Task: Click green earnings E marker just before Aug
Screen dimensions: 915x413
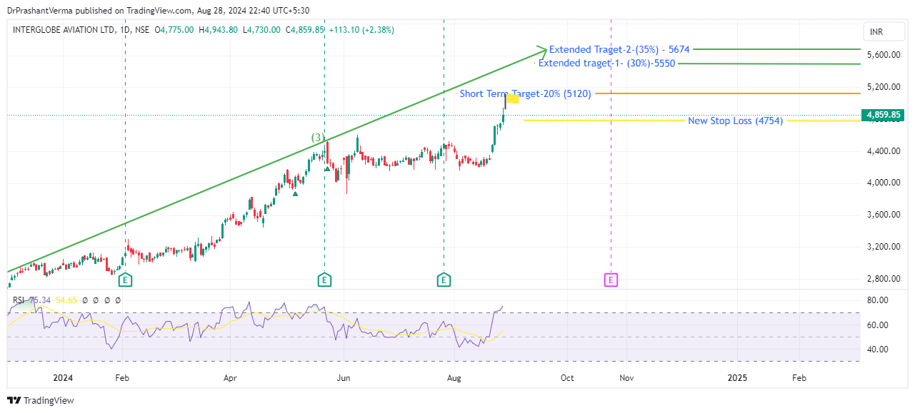Action: (444, 280)
